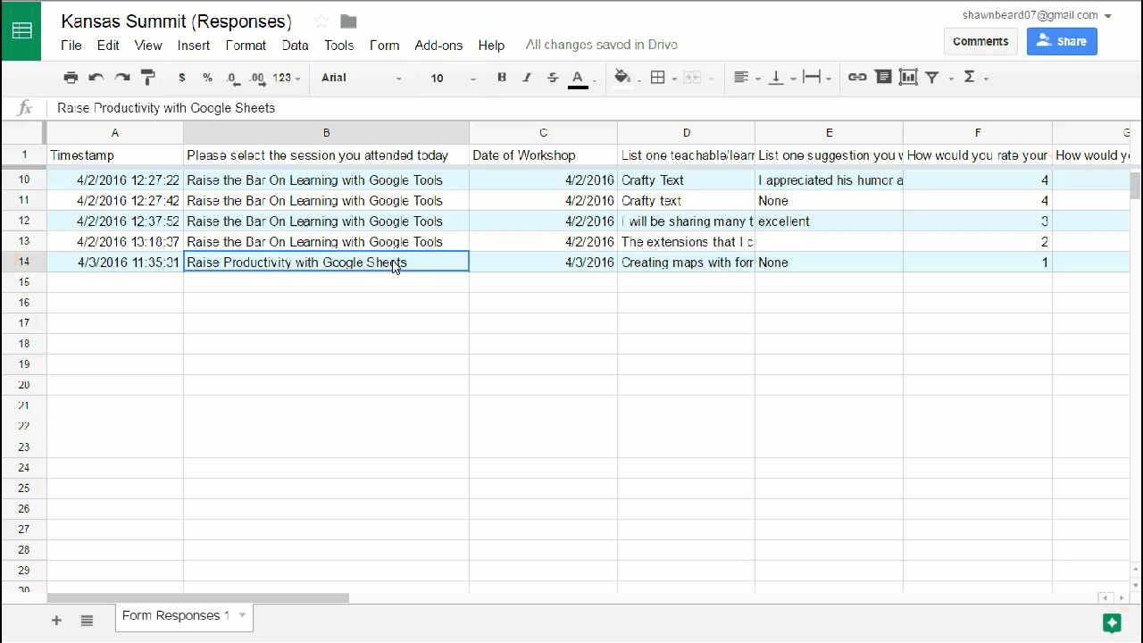
Task: Open the Data menu
Action: tap(295, 46)
